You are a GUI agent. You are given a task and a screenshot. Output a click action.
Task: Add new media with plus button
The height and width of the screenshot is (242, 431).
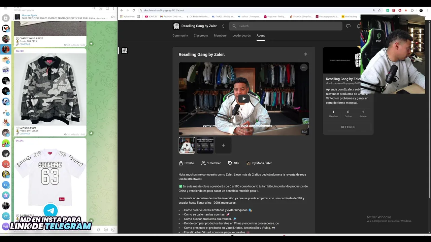[x=223, y=145]
